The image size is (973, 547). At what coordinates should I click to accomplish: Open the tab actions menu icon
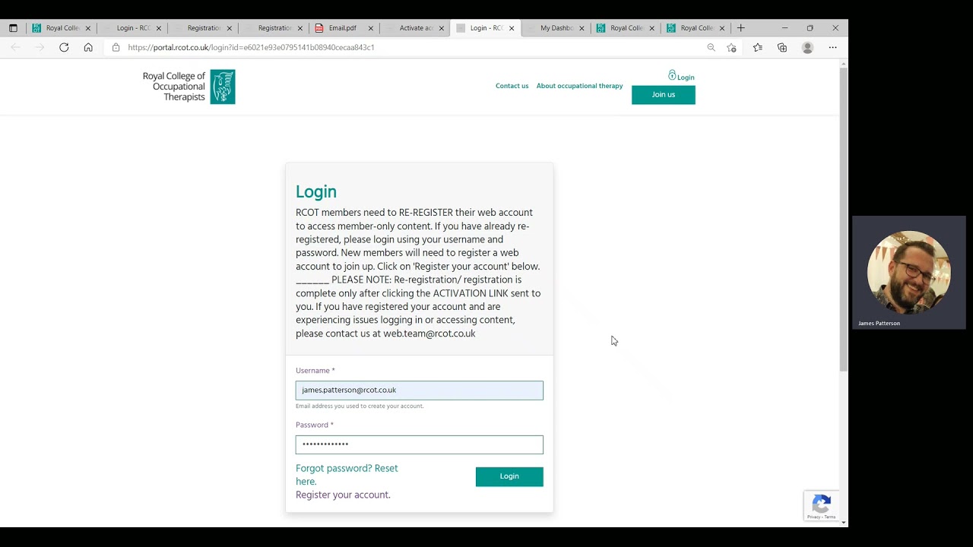[13, 28]
